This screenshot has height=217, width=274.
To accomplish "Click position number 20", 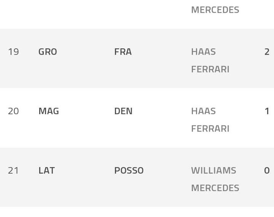I will (x=13, y=111).
